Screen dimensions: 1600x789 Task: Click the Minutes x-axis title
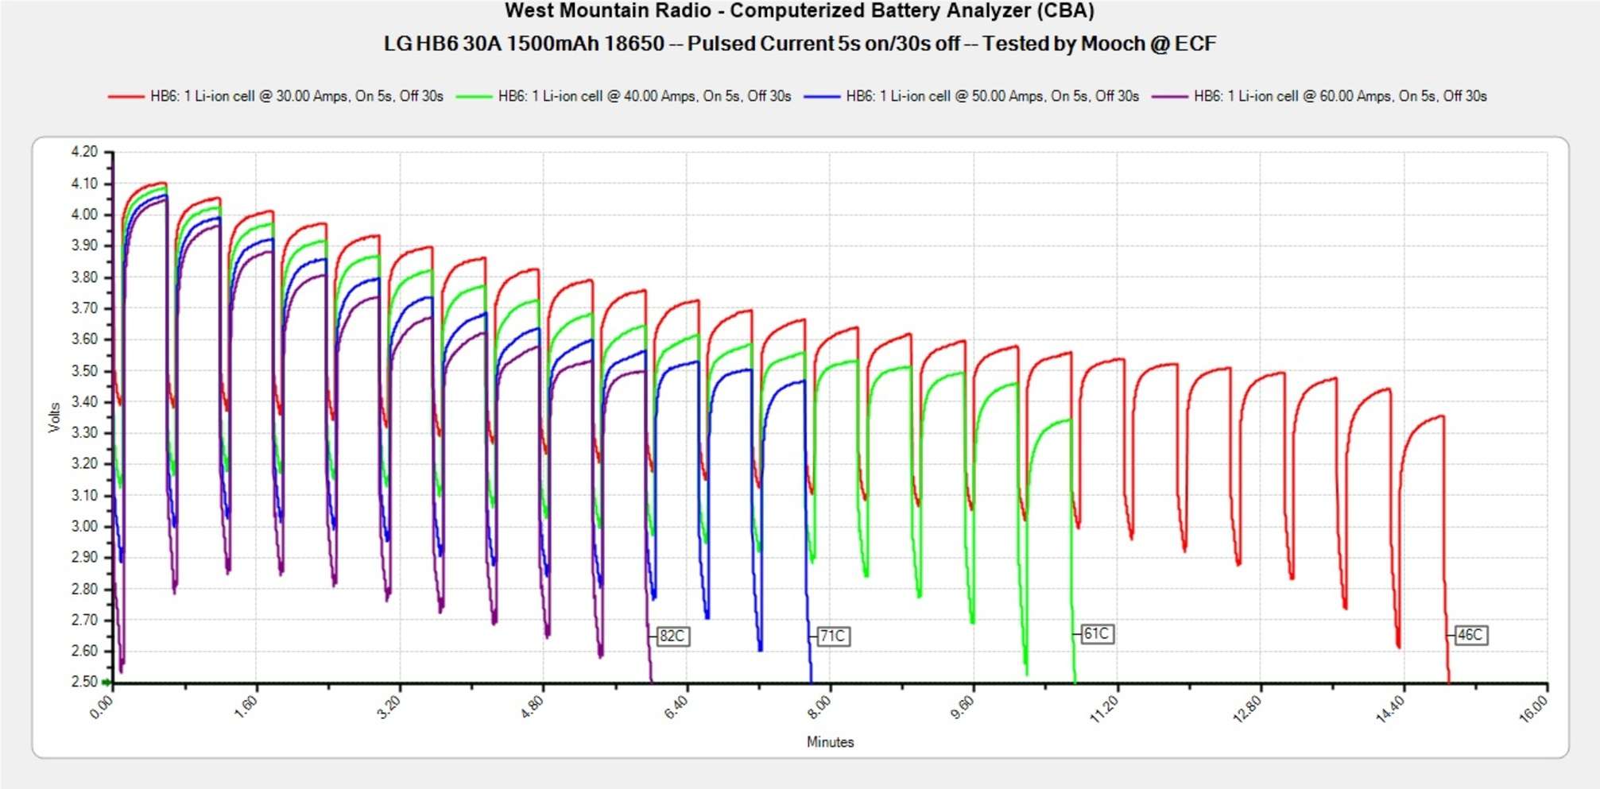[x=830, y=742]
